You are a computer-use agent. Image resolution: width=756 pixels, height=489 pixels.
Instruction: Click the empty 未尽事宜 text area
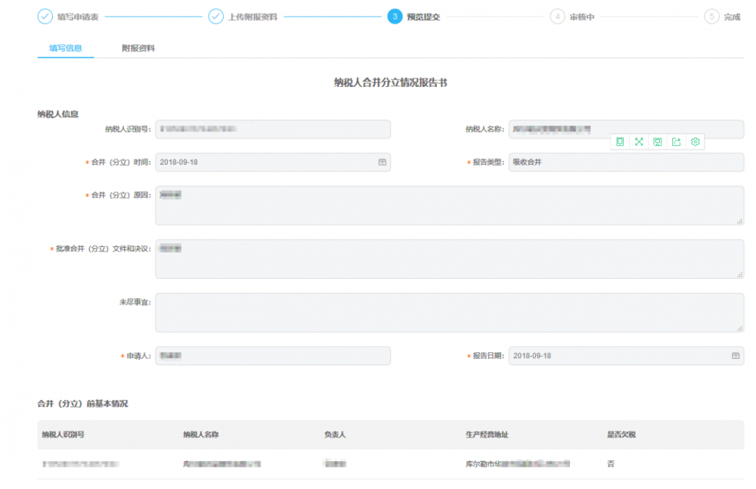(x=449, y=313)
